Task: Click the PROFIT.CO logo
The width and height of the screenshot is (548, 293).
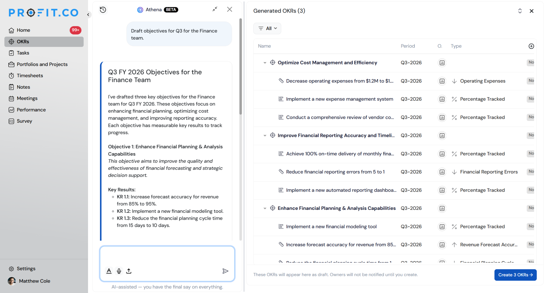Action: 43,13
